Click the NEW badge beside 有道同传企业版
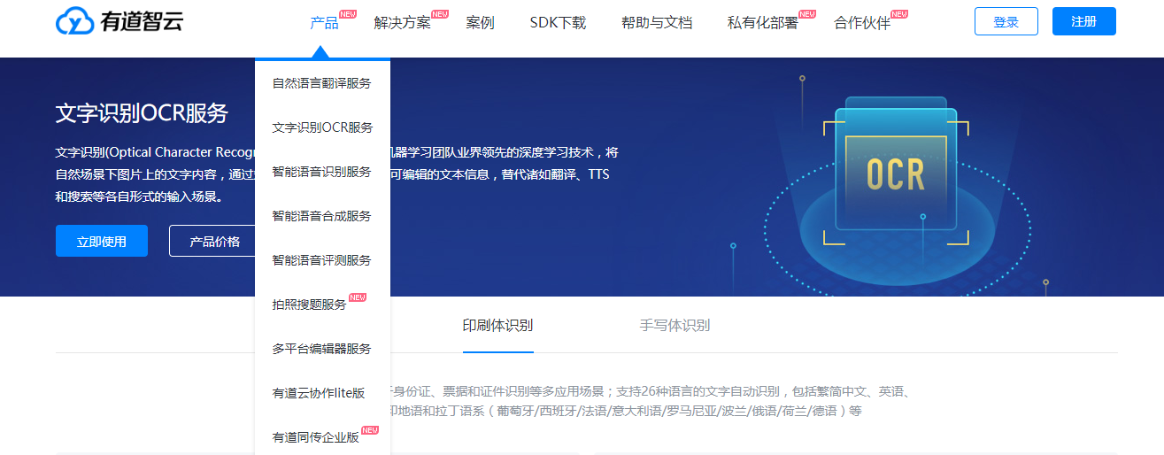1164x455 pixels. (370, 430)
